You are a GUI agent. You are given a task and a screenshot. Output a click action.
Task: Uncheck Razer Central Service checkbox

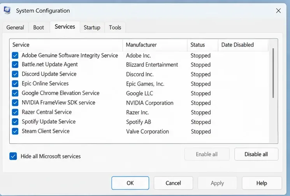pyautogui.click(x=15, y=112)
